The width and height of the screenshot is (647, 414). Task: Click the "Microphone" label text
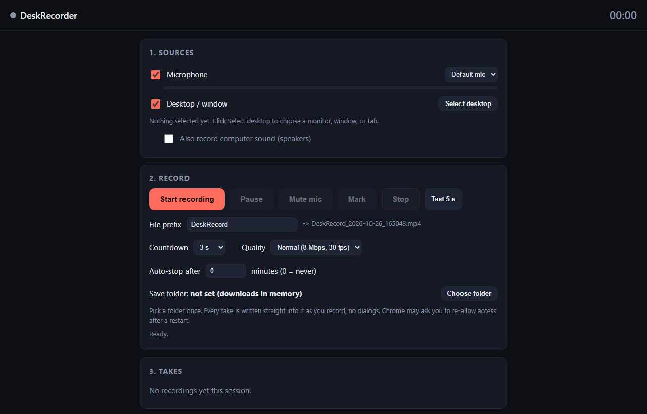187,75
